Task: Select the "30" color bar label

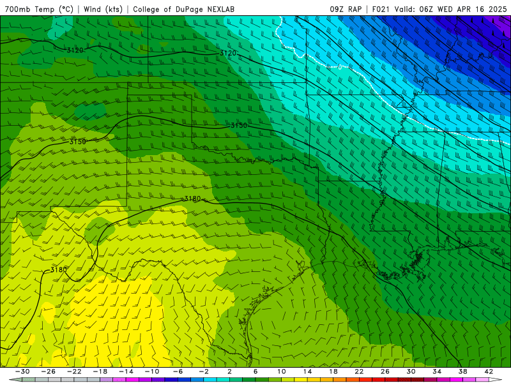Action: [x=411, y=372]
